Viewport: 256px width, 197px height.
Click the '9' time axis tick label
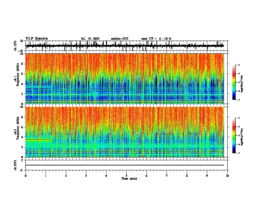click(207, 176)
